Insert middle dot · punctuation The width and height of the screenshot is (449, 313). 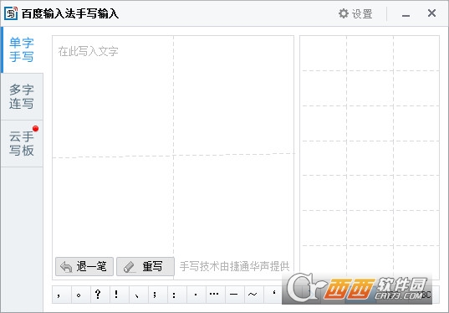196,295
